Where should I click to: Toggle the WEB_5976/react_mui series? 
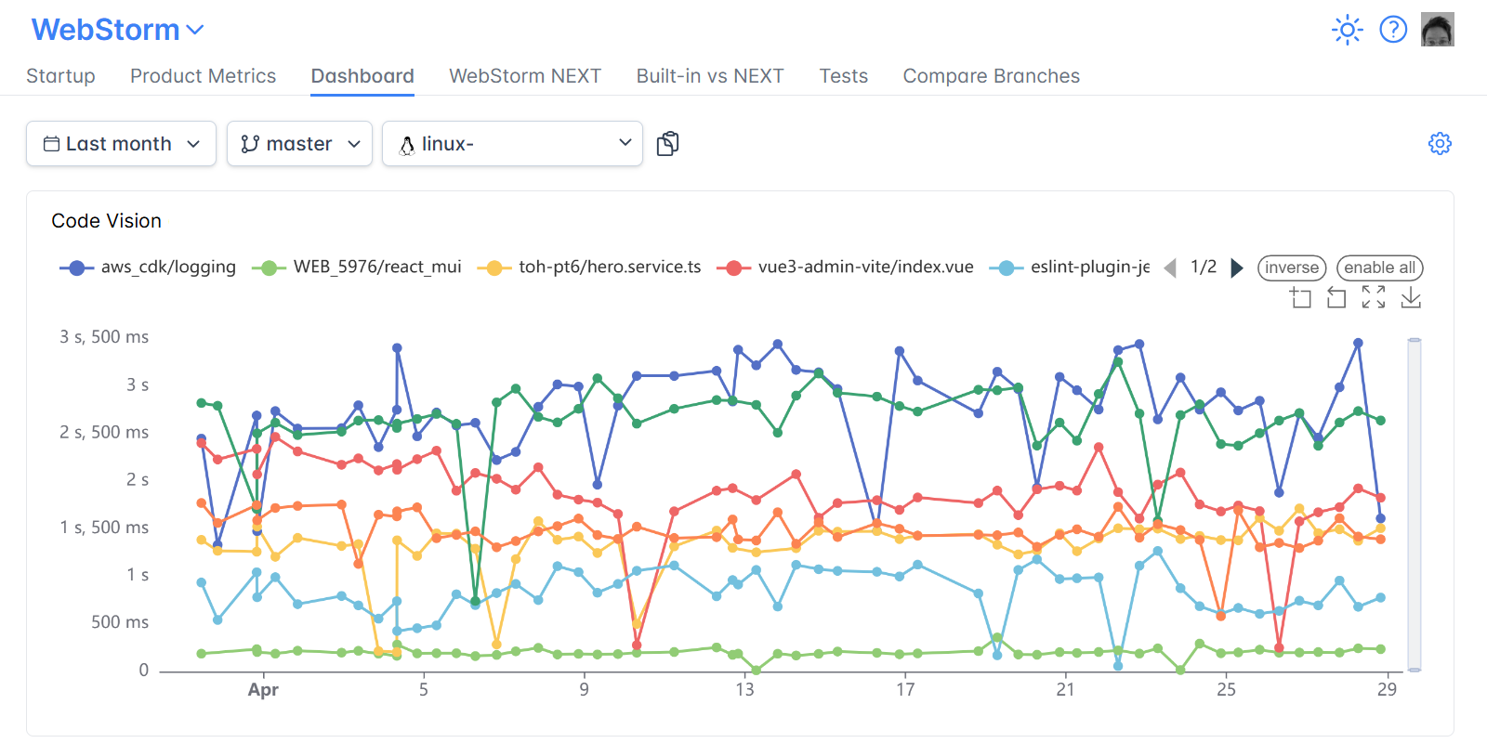click(x=357, y=267)
